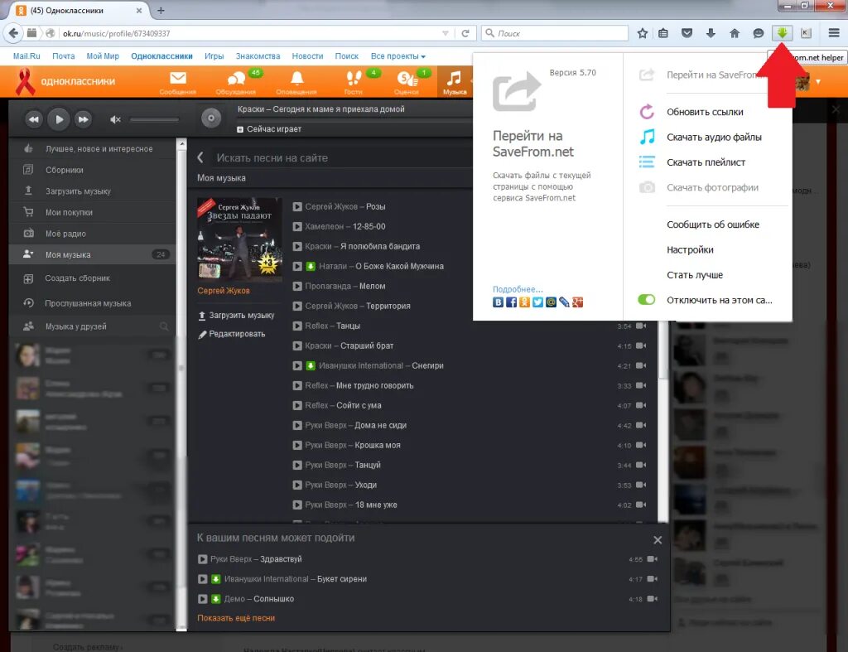The image size is (848, 652).
Task: Open video for Reflex – Сойти с ума
Action: click(x=642, y=405)
